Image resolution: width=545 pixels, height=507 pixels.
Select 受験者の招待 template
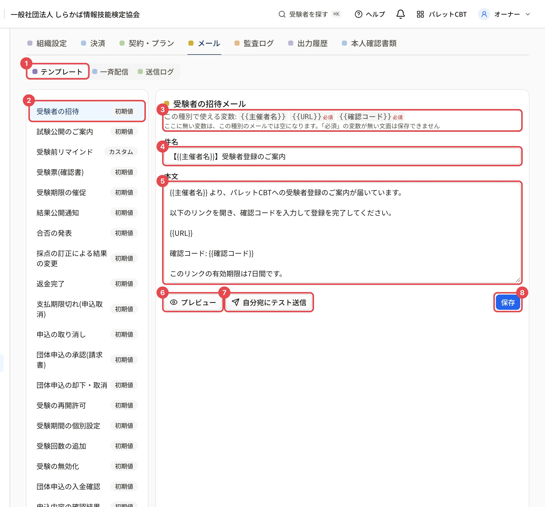pyautogui.click(x=87, y=111)
